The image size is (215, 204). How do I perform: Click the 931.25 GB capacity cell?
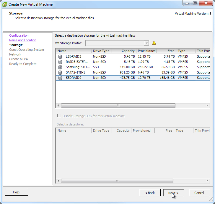point(127,72)
